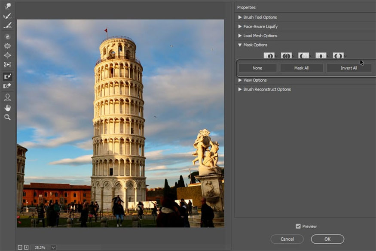Enable the Preview checkbox
The height and width of the screenshot is (251, 376).
click(x=298, y=226)
